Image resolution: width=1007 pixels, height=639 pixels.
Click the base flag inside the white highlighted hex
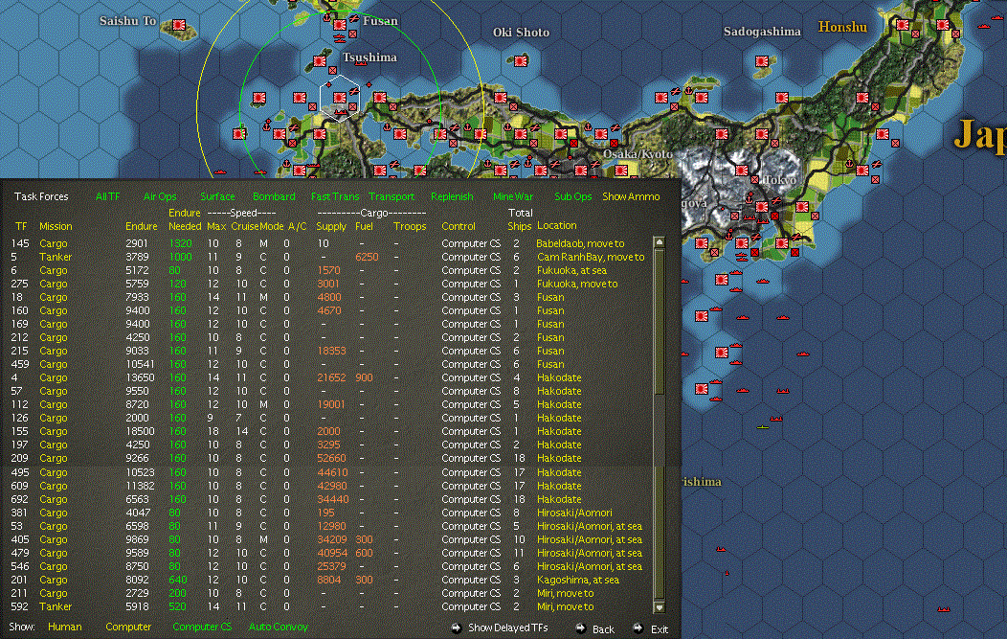click(x=340, y=98)
